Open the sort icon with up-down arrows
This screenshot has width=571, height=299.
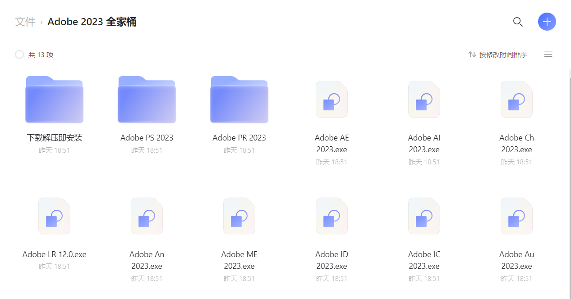pos(472,54)
